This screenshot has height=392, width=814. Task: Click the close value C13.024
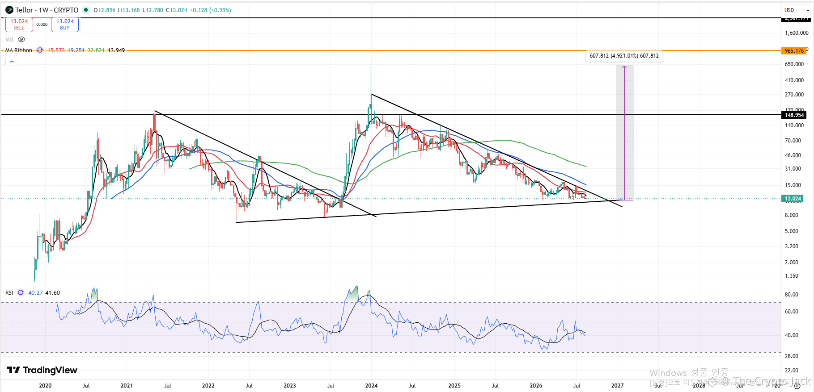(177, 10)
